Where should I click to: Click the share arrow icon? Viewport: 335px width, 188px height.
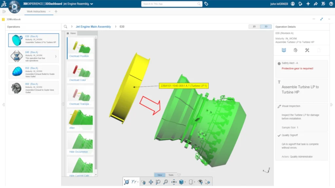316,4
